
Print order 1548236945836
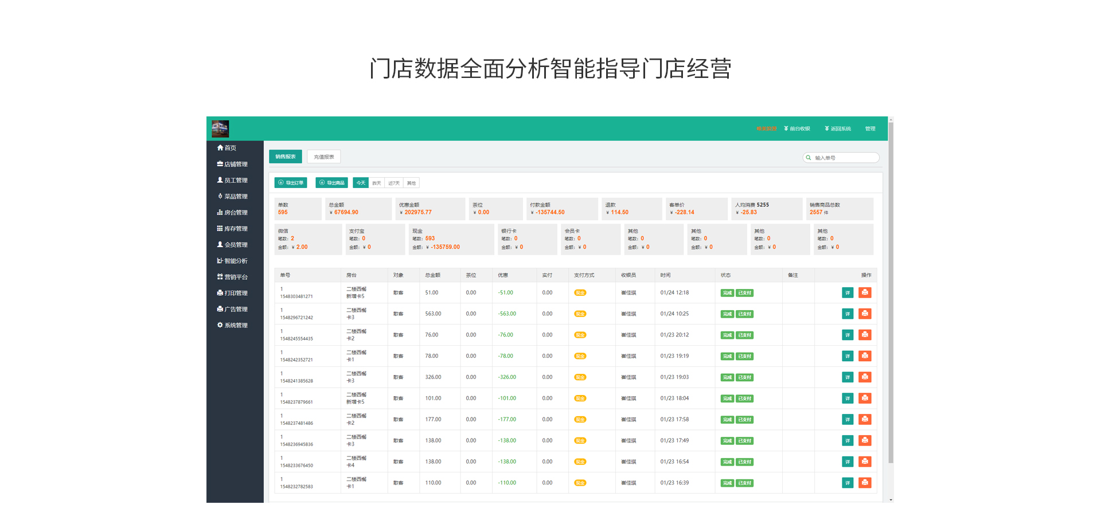[865, 441]
